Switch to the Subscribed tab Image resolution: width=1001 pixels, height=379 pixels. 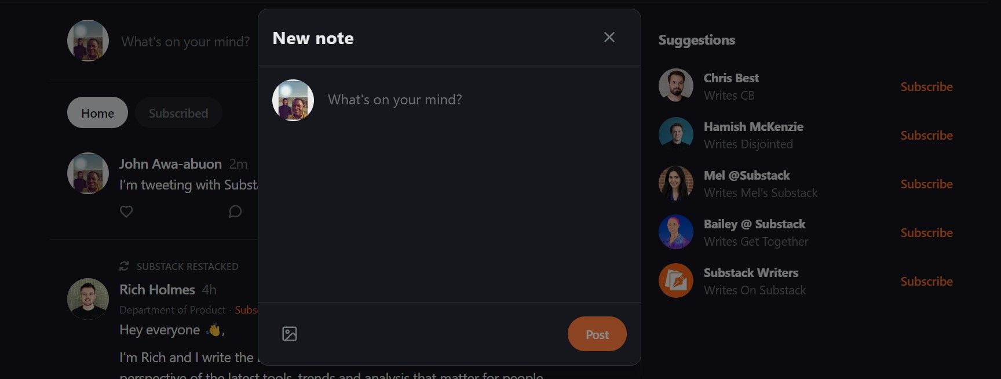pyautogui.click(x=178, y=113)
